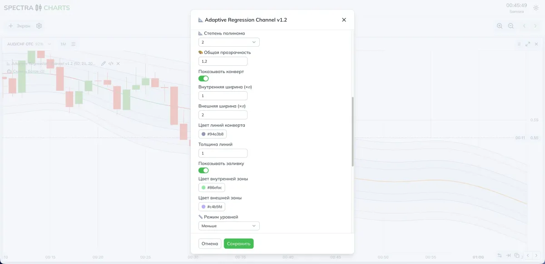Screen dimensions: 545x264
Task: Disable the 'Показывать заливку' switch
Action: [x=203, y=170]
